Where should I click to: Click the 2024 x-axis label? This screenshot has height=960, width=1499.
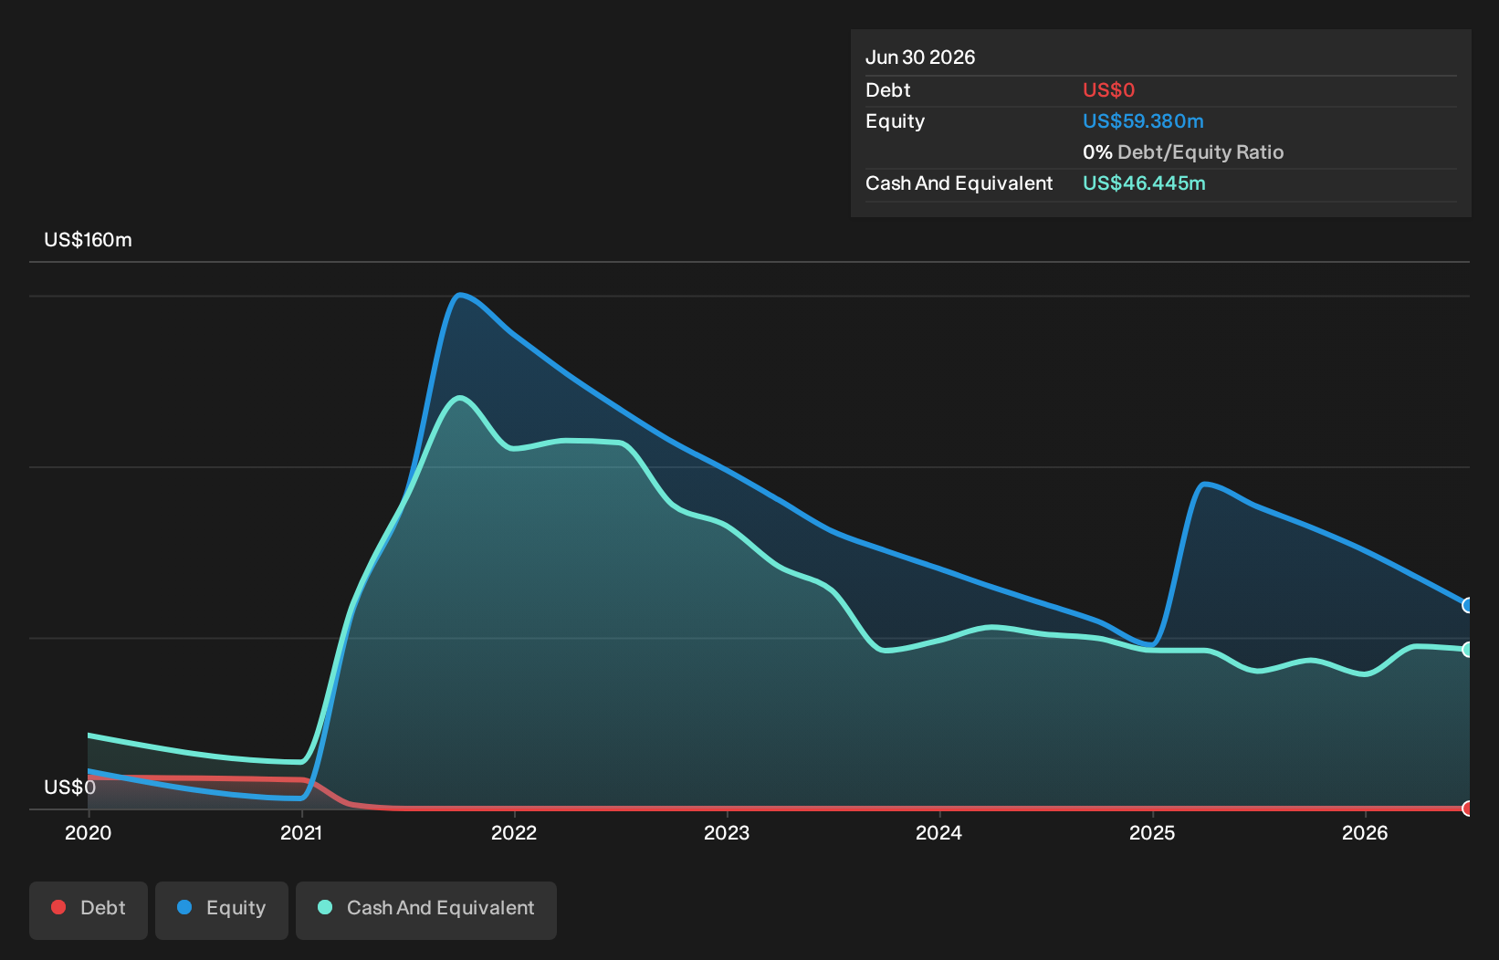tap(939, 832)
